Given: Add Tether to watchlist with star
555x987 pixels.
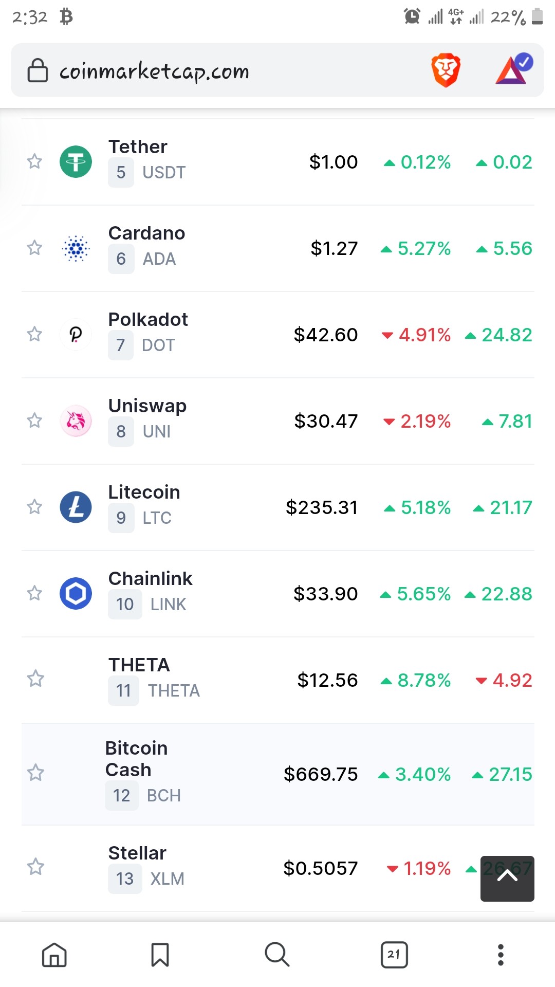Looking at the screenshot, I should tap(34, 161).
